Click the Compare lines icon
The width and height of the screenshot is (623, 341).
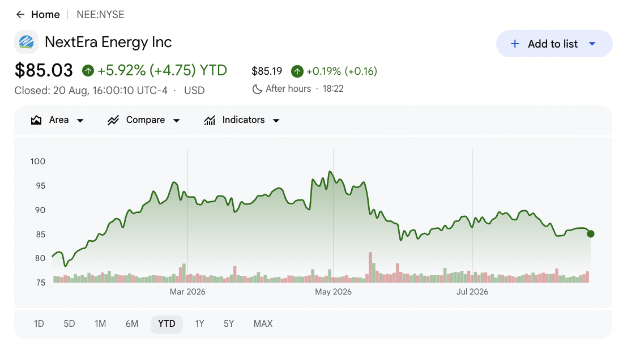113,120
